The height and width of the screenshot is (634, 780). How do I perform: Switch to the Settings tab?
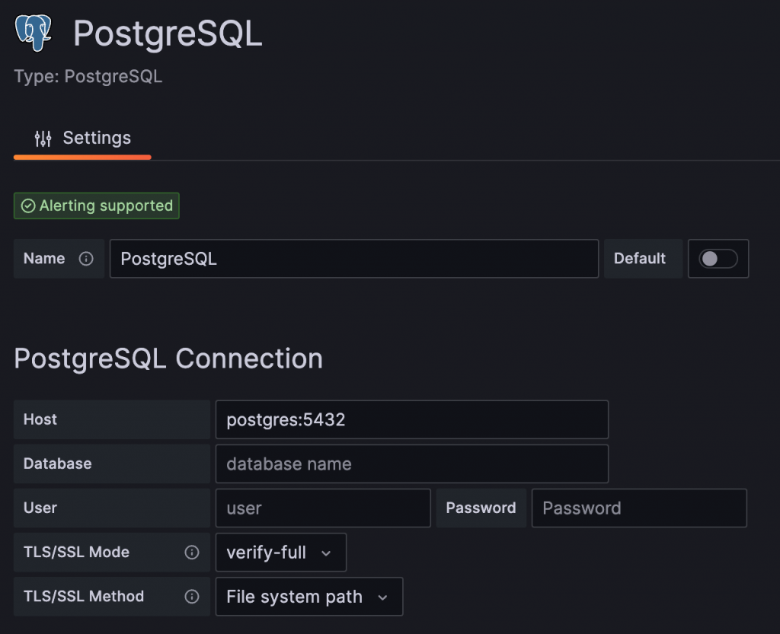coord(82,139)
